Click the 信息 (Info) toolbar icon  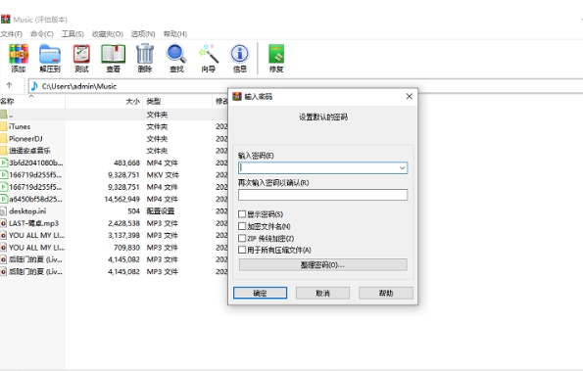point(240,54)
